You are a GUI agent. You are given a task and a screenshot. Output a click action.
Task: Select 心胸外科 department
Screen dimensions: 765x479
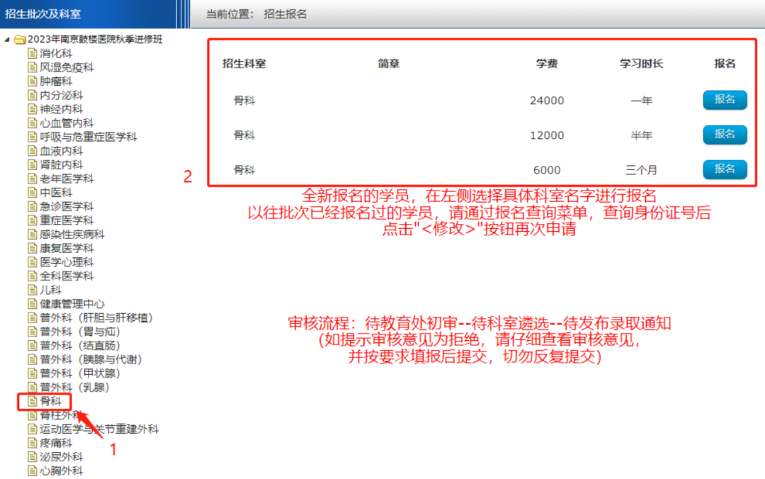(61, 470)
